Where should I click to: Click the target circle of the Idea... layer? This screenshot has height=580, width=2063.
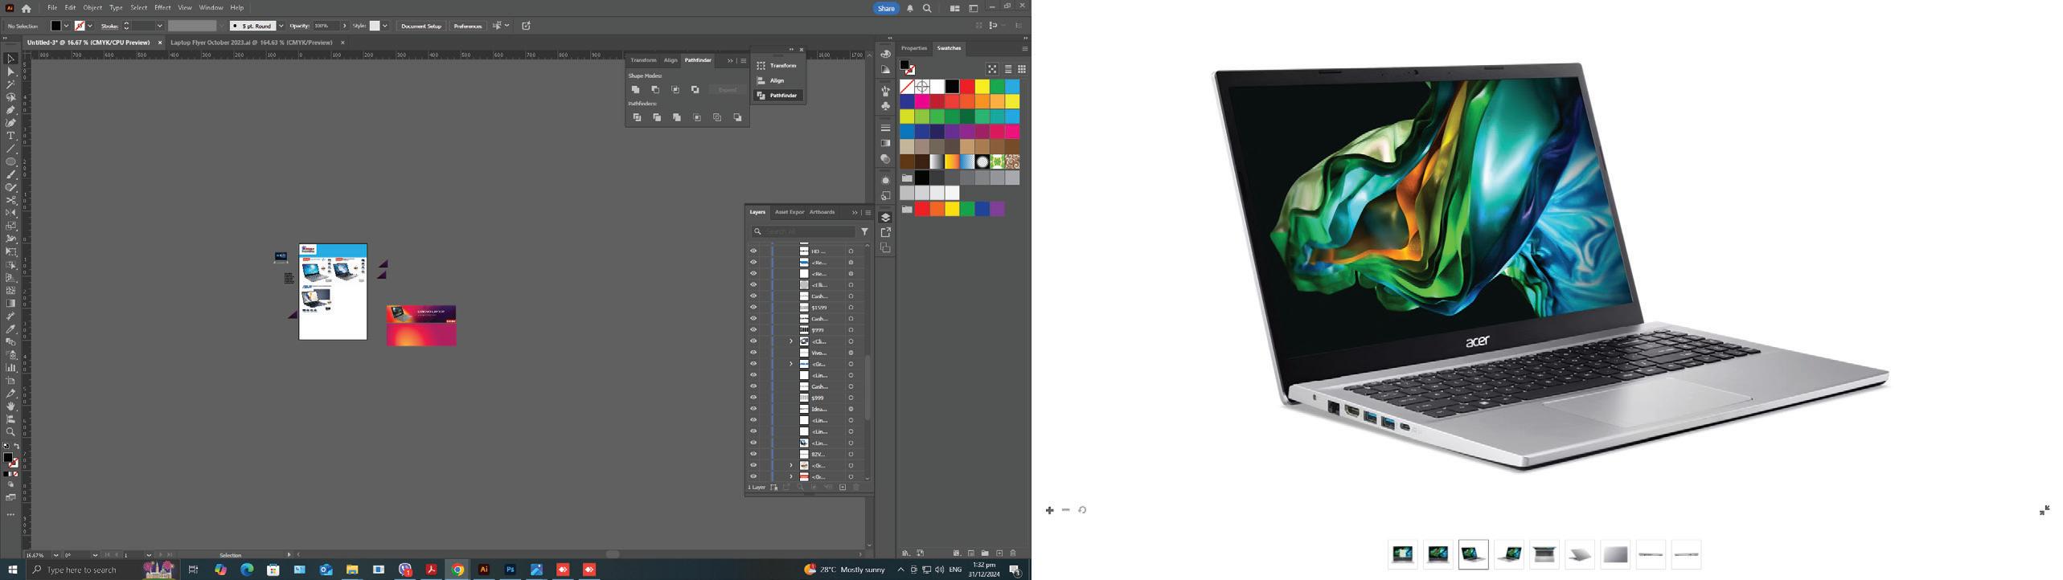[851, 409]
